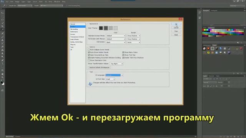Open the Filter menu
246x138 pixels.
[41, 2]
